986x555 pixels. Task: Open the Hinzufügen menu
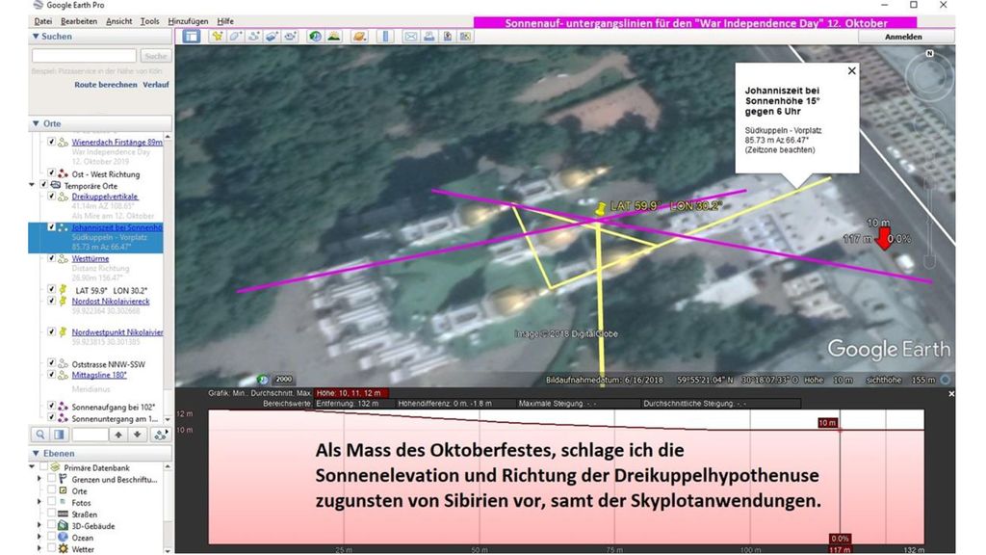tap(188, 21)
